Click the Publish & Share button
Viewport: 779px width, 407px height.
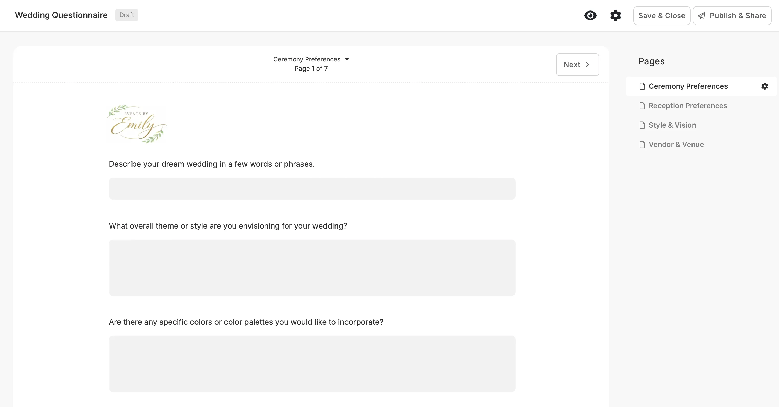(x=732, y=15)
